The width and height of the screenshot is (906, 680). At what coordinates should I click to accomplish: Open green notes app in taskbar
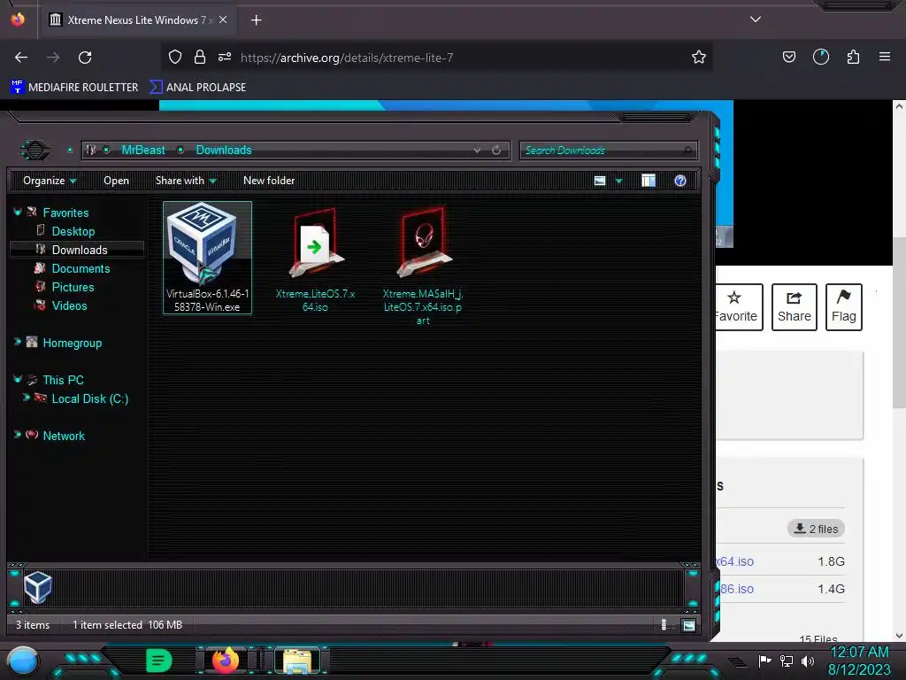click(159, 661)
